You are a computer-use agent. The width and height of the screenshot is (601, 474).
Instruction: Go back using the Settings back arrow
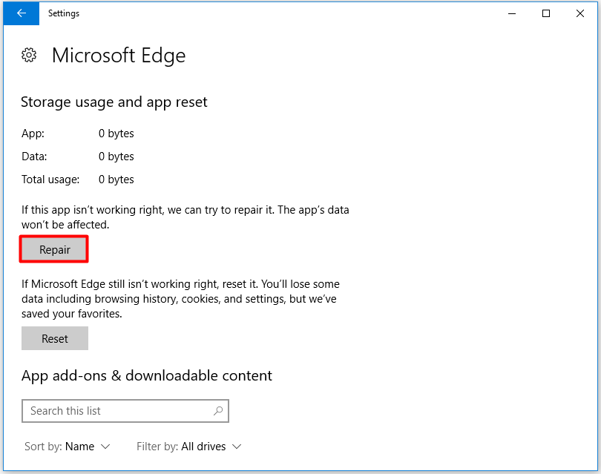(21, 13)
